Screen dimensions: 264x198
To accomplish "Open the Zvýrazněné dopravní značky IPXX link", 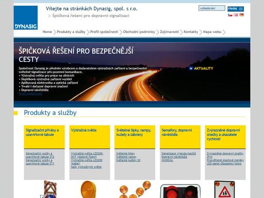I will point(225,155).
